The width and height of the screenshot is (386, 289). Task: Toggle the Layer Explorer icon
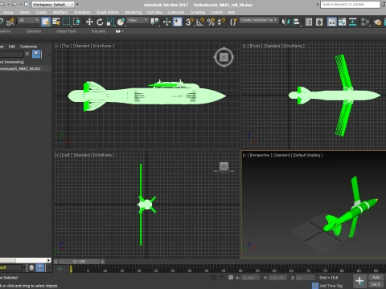tap(319, 22)
